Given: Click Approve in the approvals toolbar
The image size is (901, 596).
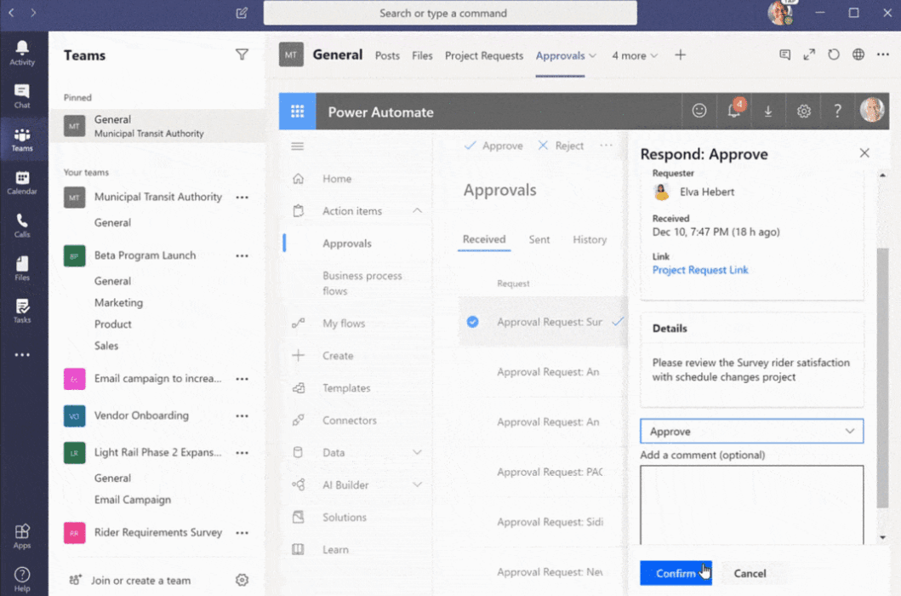Looking at the screenshot, I should (493, 146).
